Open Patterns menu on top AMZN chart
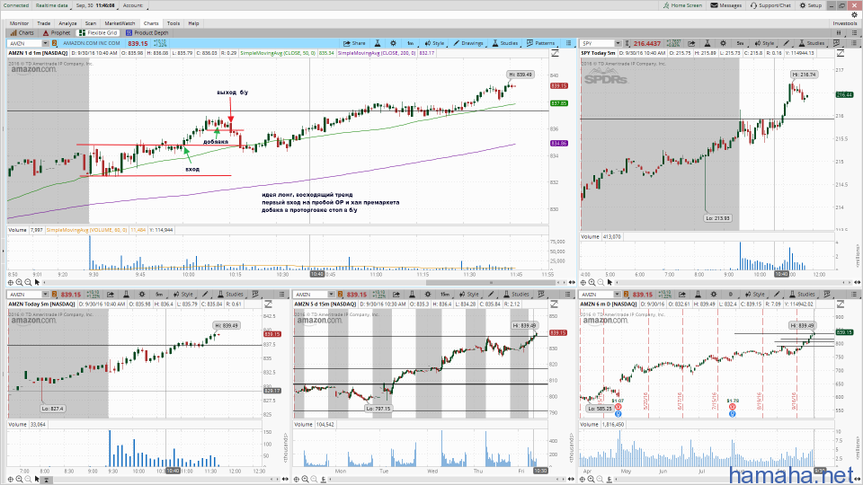Image resolution: width=863 pixels, height=485 pixels. (541, 43)
